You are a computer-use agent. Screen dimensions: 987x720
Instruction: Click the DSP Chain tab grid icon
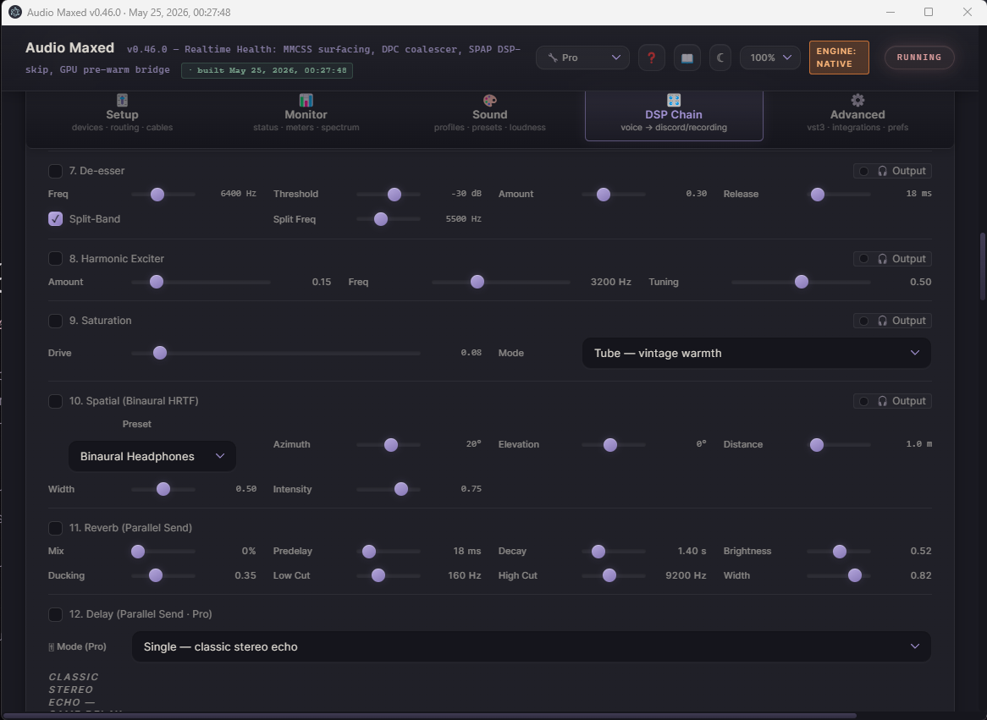pyautogui.click(x=674, y=100)
